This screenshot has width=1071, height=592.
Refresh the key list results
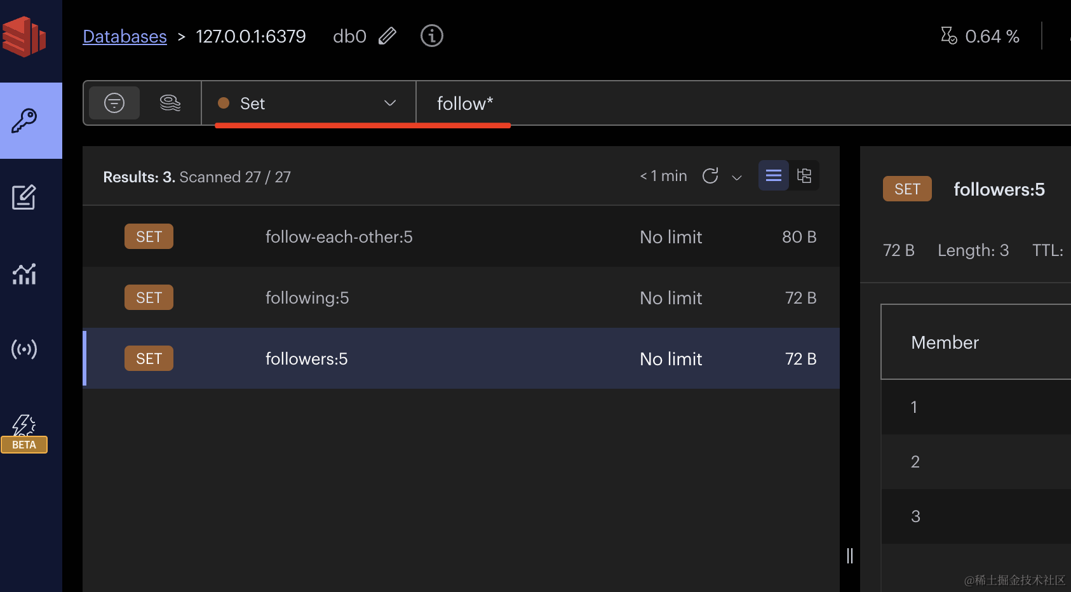710,176
